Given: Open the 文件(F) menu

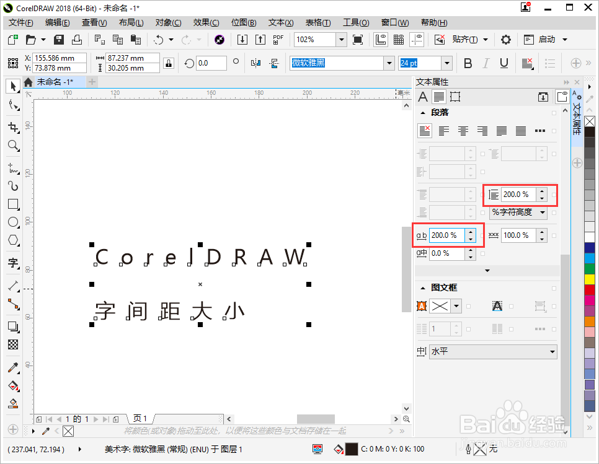Looking at the screenshot, I should pos(21,22).
